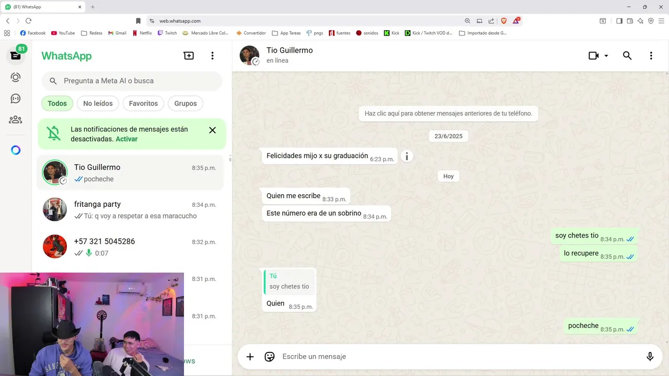This screenshot has height=376, width=669.
Task: Open the Meta AI ring icon
Action: click(x=16, y=150)
